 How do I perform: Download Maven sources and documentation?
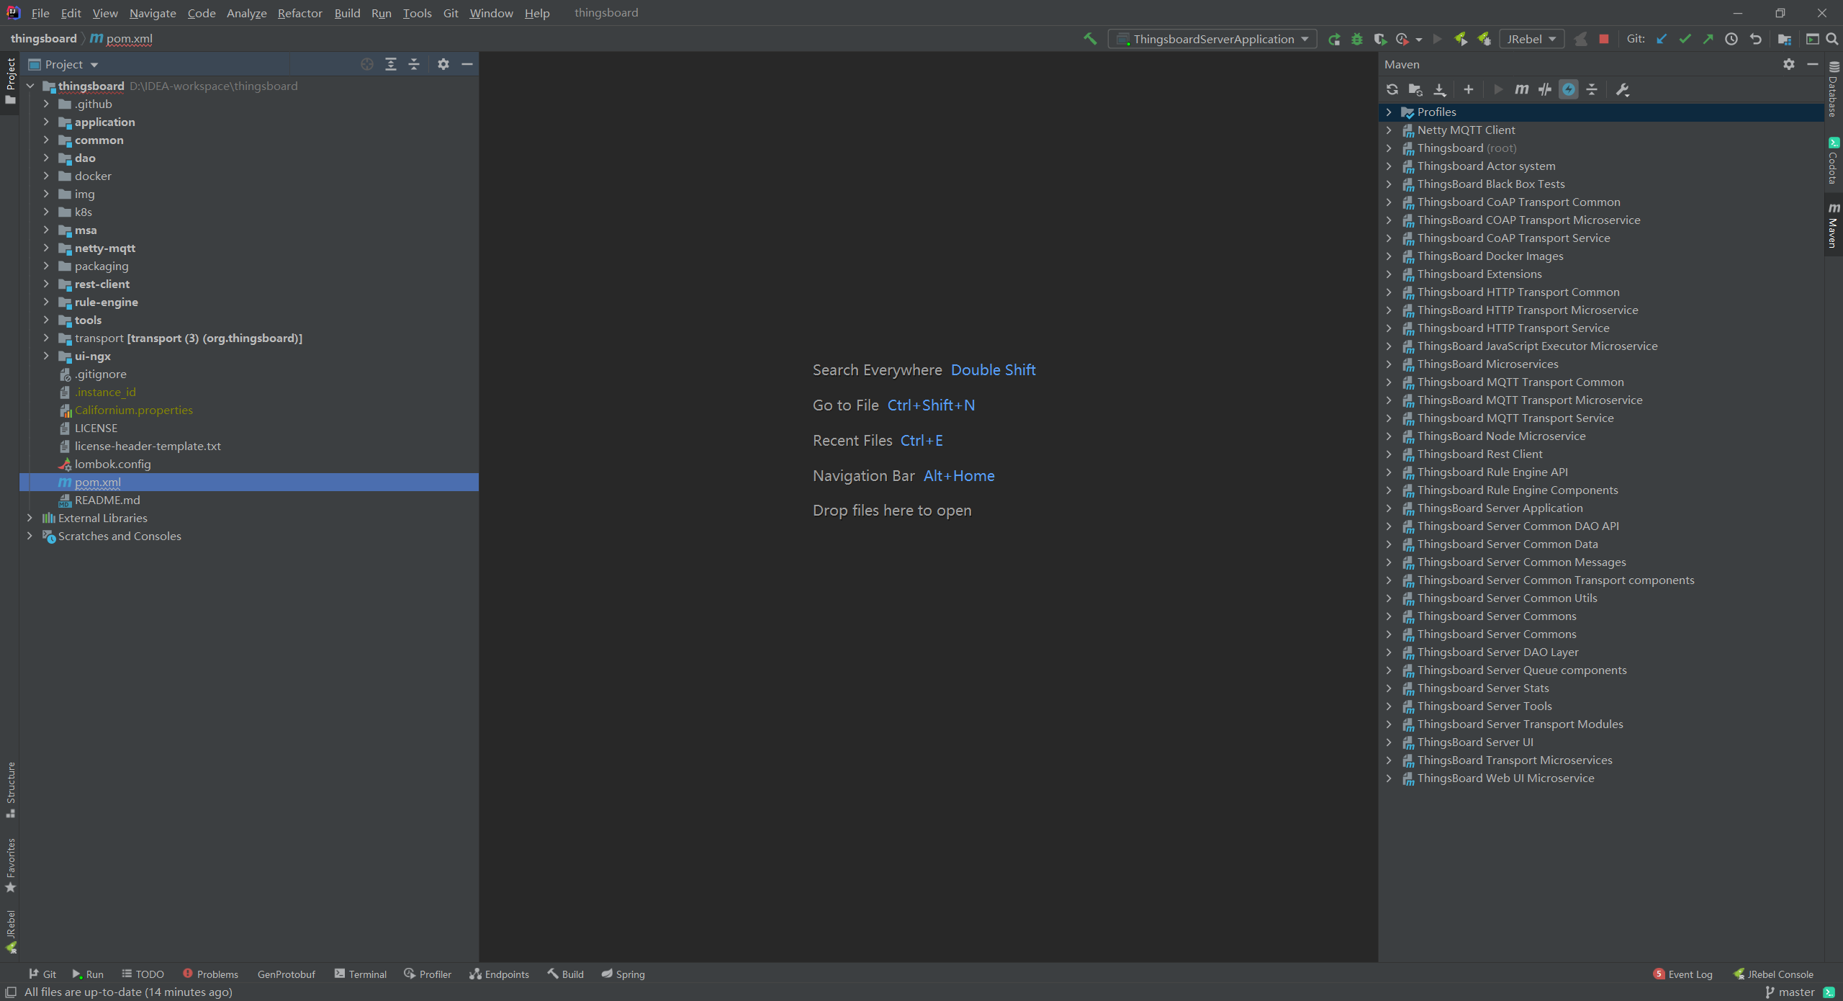point(1440,89)
